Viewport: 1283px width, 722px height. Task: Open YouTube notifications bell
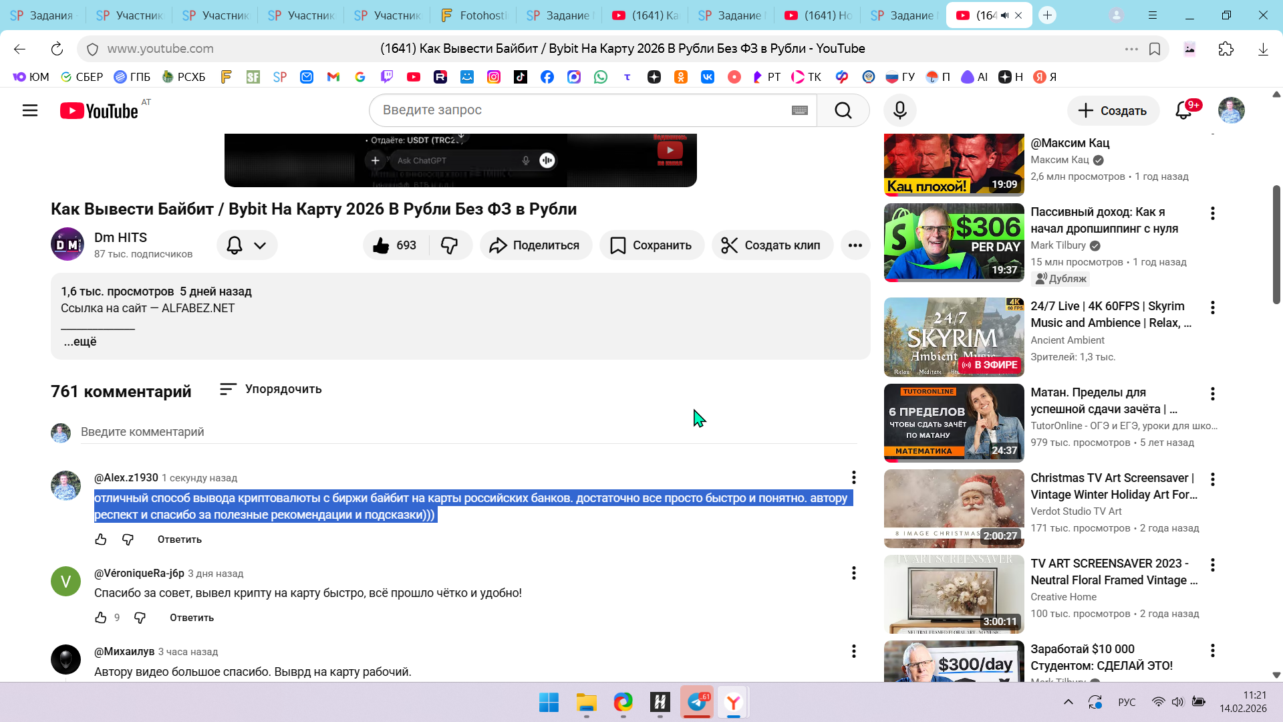point(1183,110)
